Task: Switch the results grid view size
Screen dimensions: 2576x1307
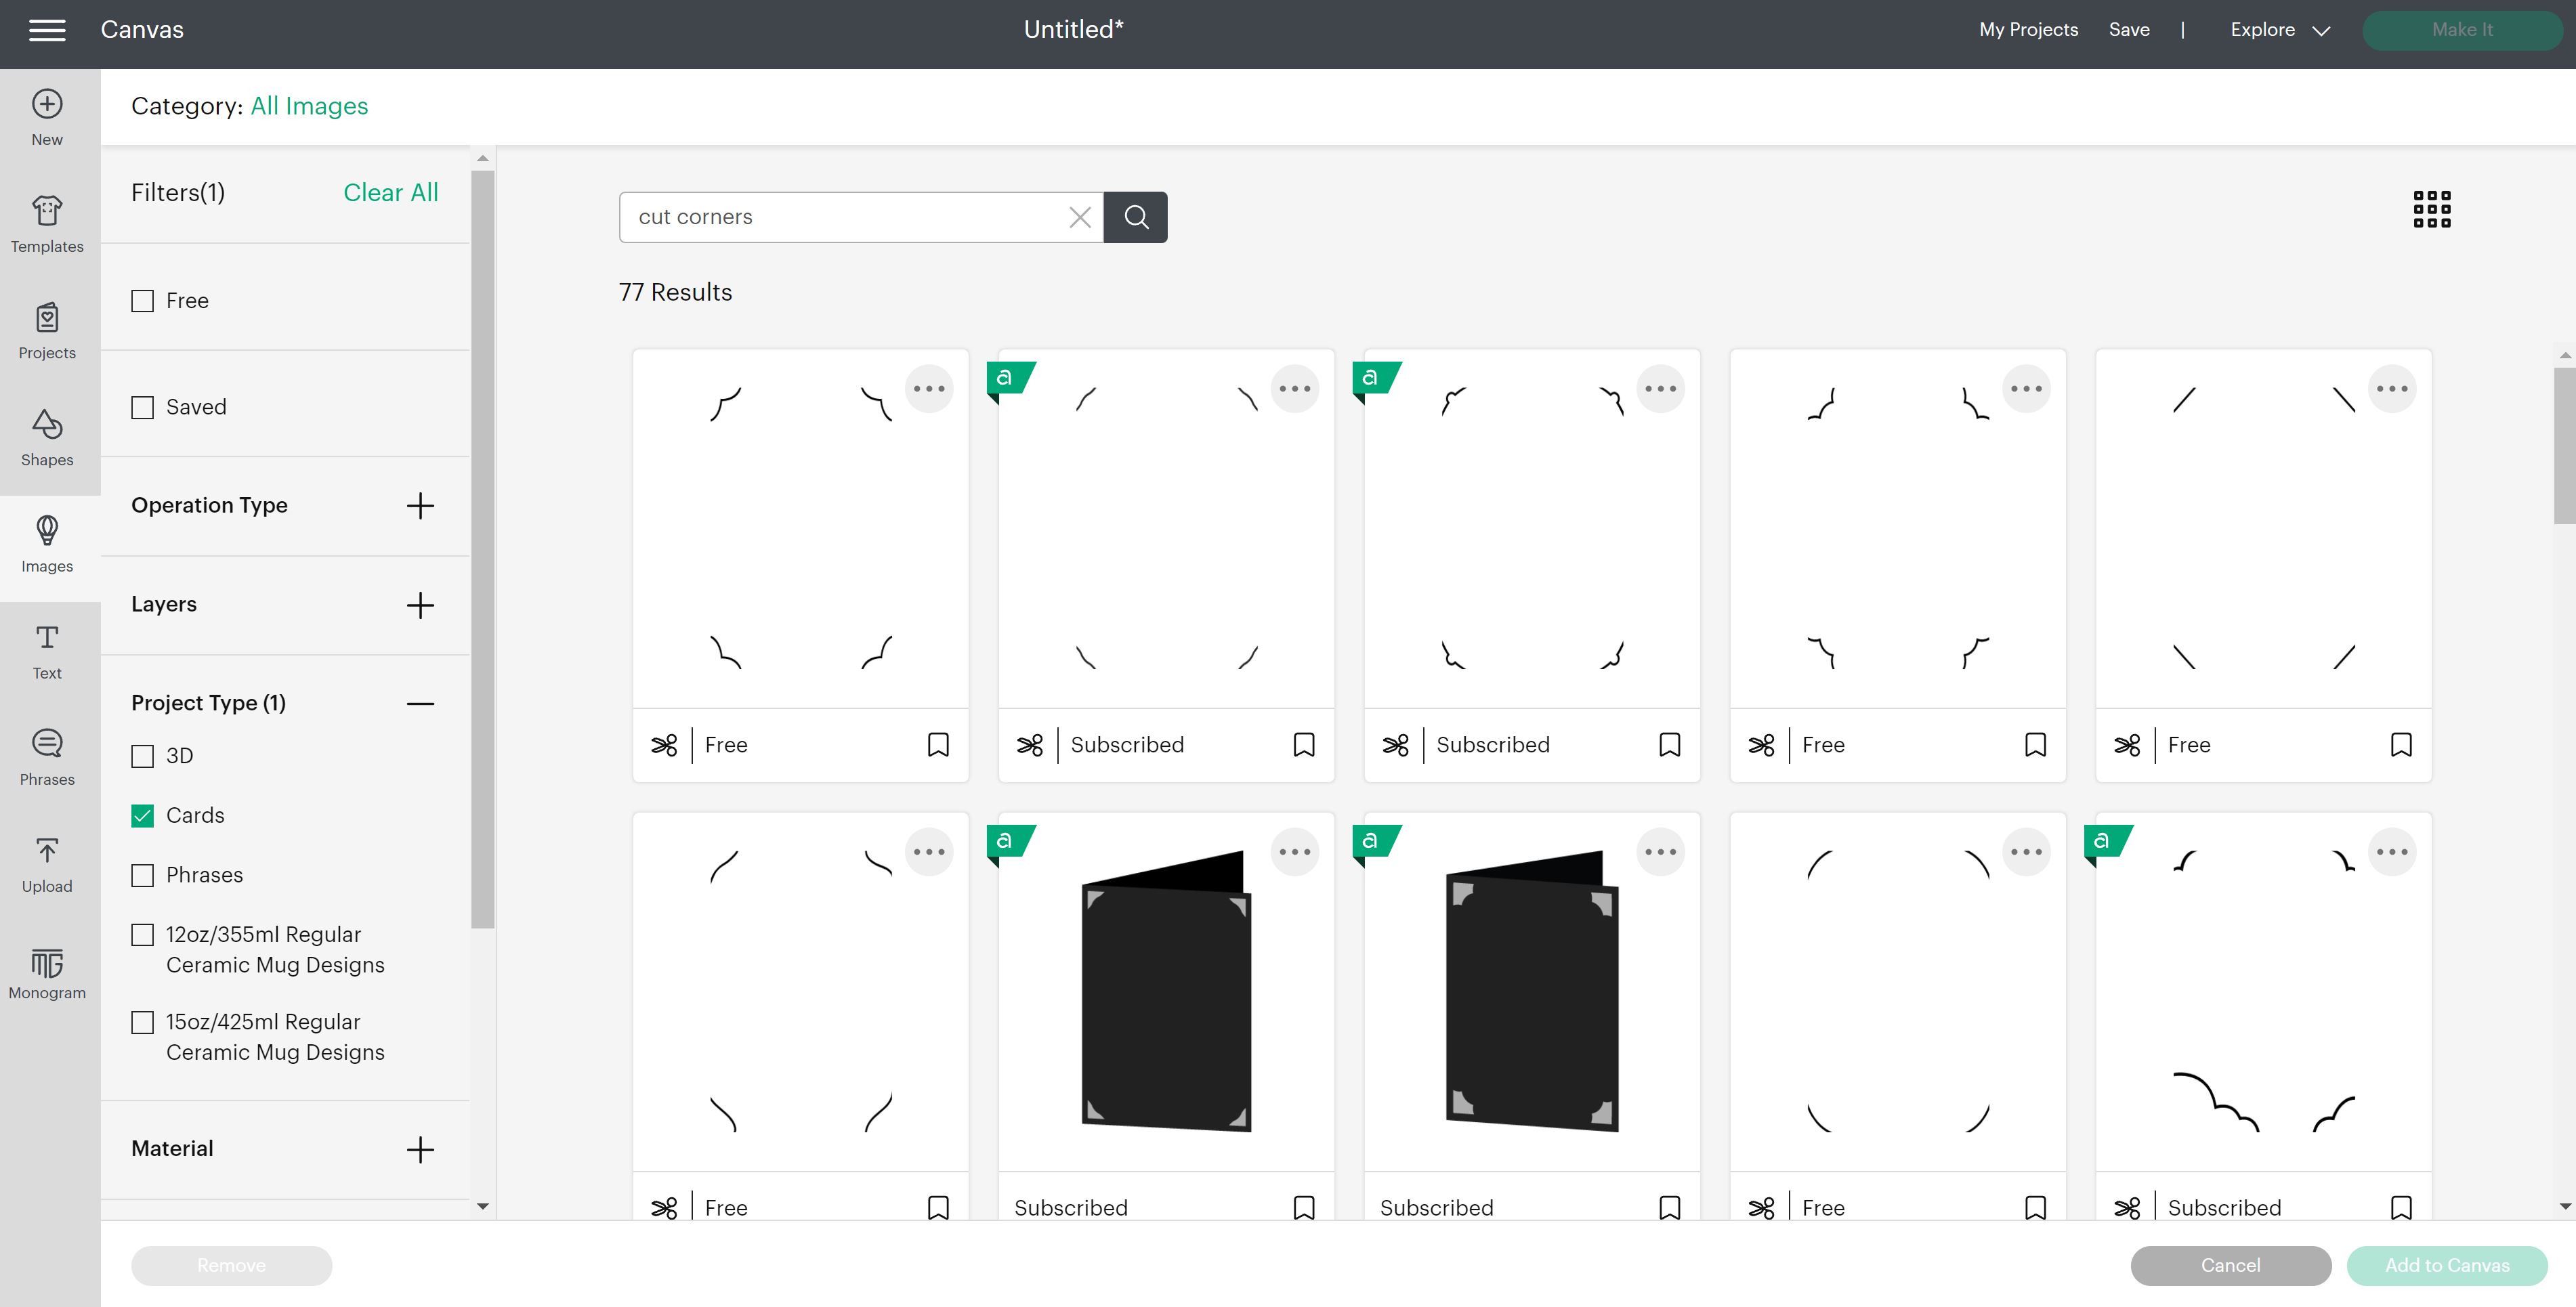Action: pos(2431,210)
